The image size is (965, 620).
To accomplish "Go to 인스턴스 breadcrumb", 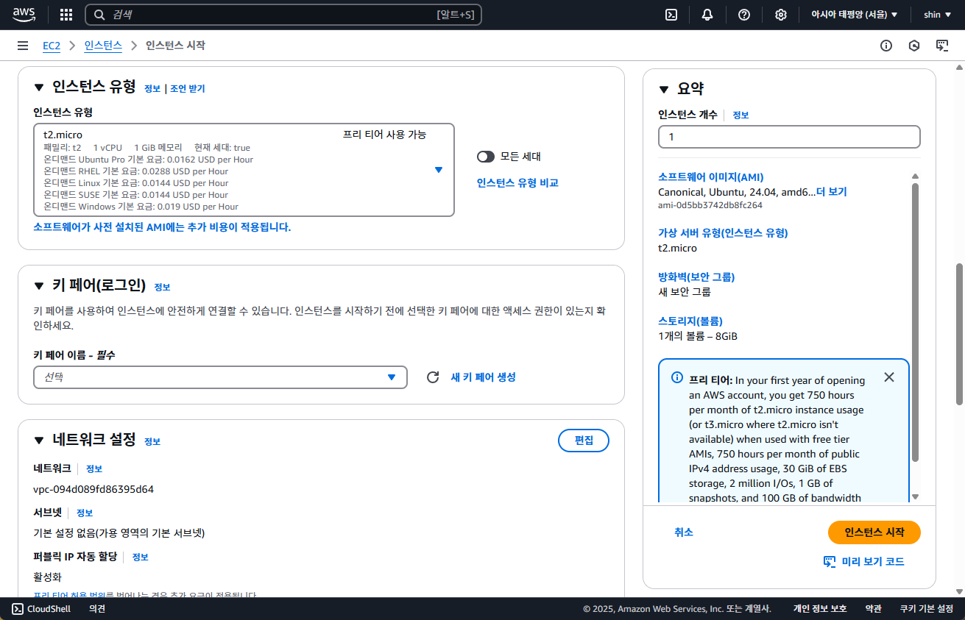I will [x=103, y=46].
